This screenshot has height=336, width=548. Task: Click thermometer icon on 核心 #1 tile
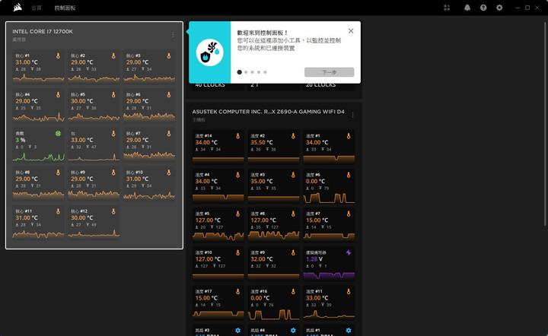pos(58,55)
